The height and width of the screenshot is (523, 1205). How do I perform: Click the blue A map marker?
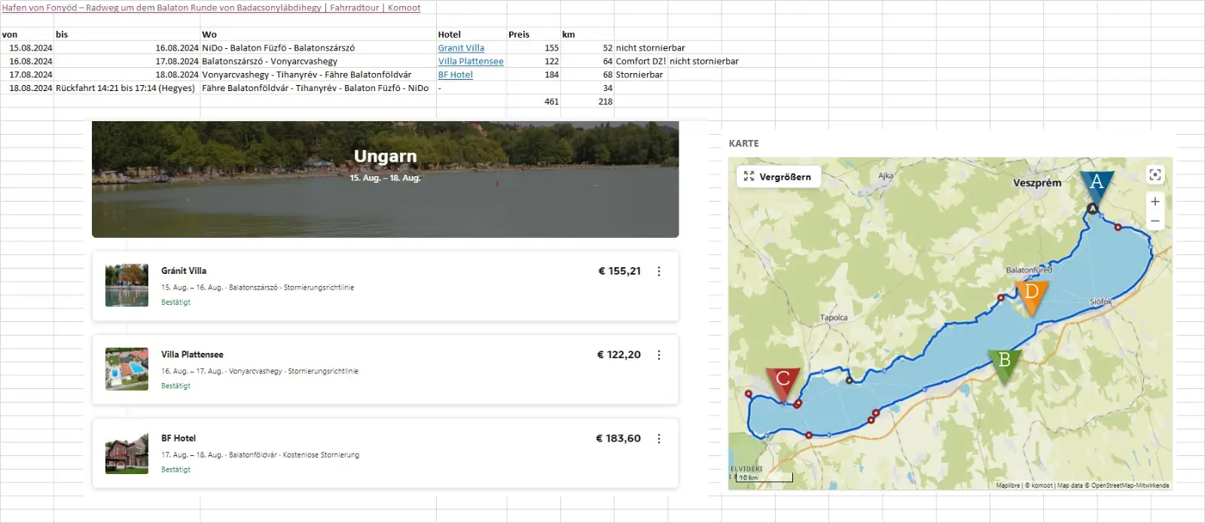pos(1096,183)
